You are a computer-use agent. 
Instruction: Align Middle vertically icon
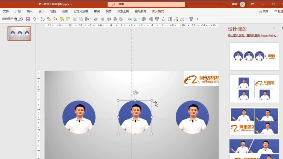pyautogui.click(x=102, y=19)
